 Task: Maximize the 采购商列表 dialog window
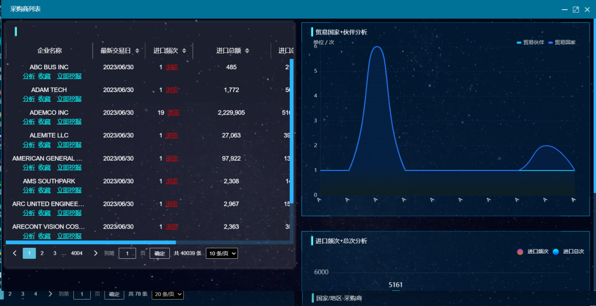pyautogui.click(x=576, y=9)
